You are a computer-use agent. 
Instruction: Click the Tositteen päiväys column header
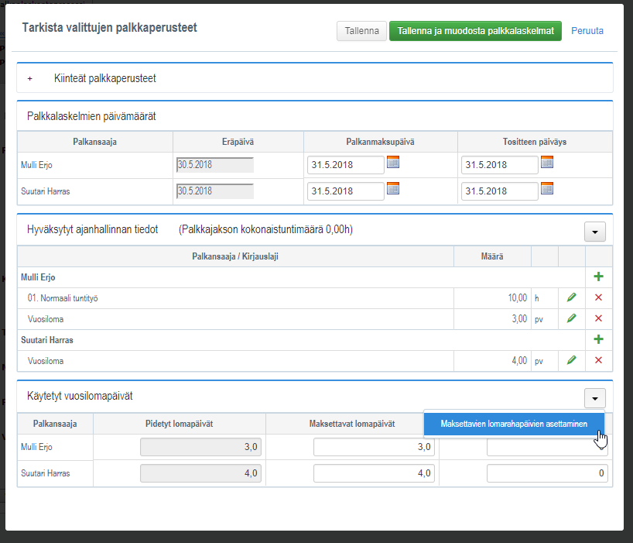[535, 142]
